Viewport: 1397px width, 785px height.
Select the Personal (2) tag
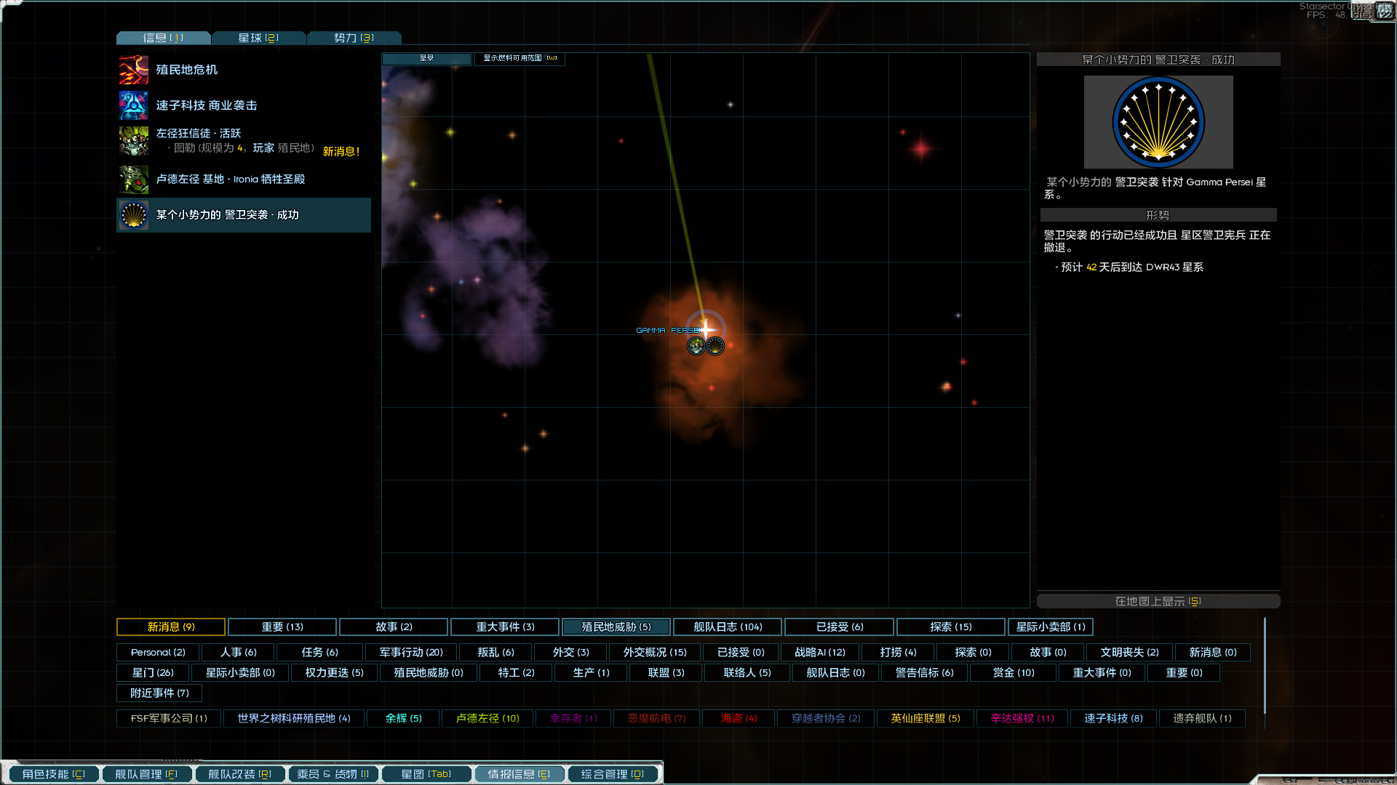tap(158, 652)
